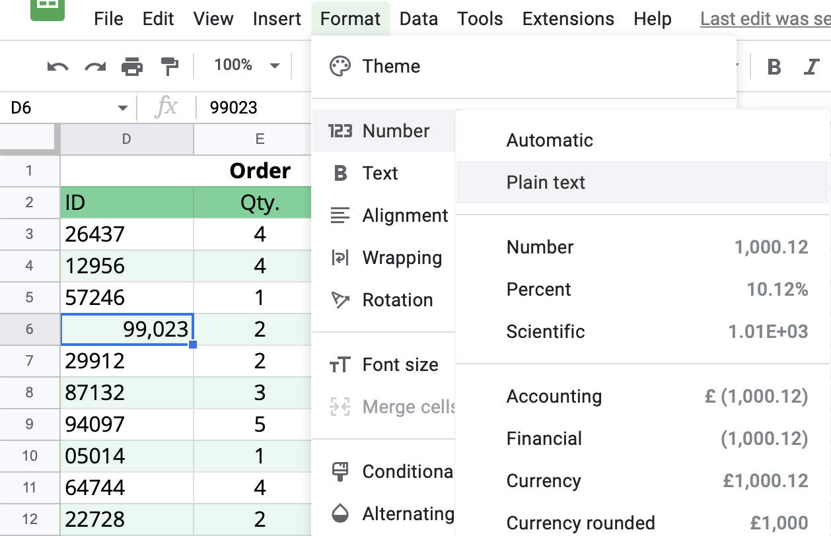This screenshot has width=831, height=536.
Task: Click the Alternating colors icon
Action: coord(340,514)
